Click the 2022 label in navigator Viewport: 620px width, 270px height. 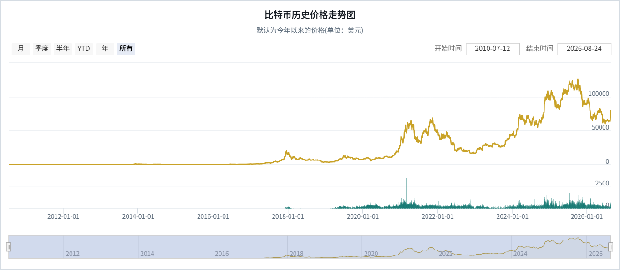(446, 254)
